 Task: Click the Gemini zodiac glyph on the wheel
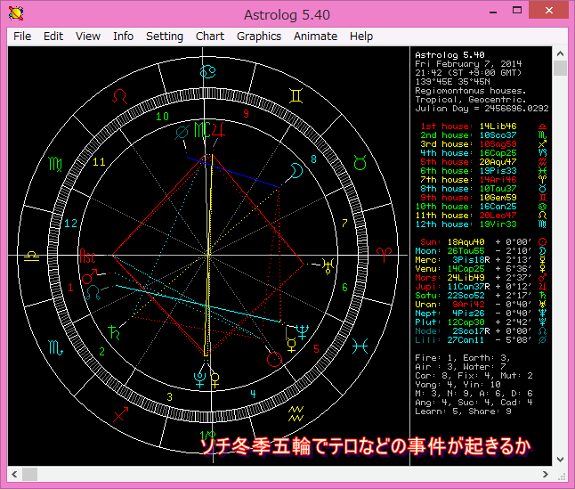[x=296, y=95]
